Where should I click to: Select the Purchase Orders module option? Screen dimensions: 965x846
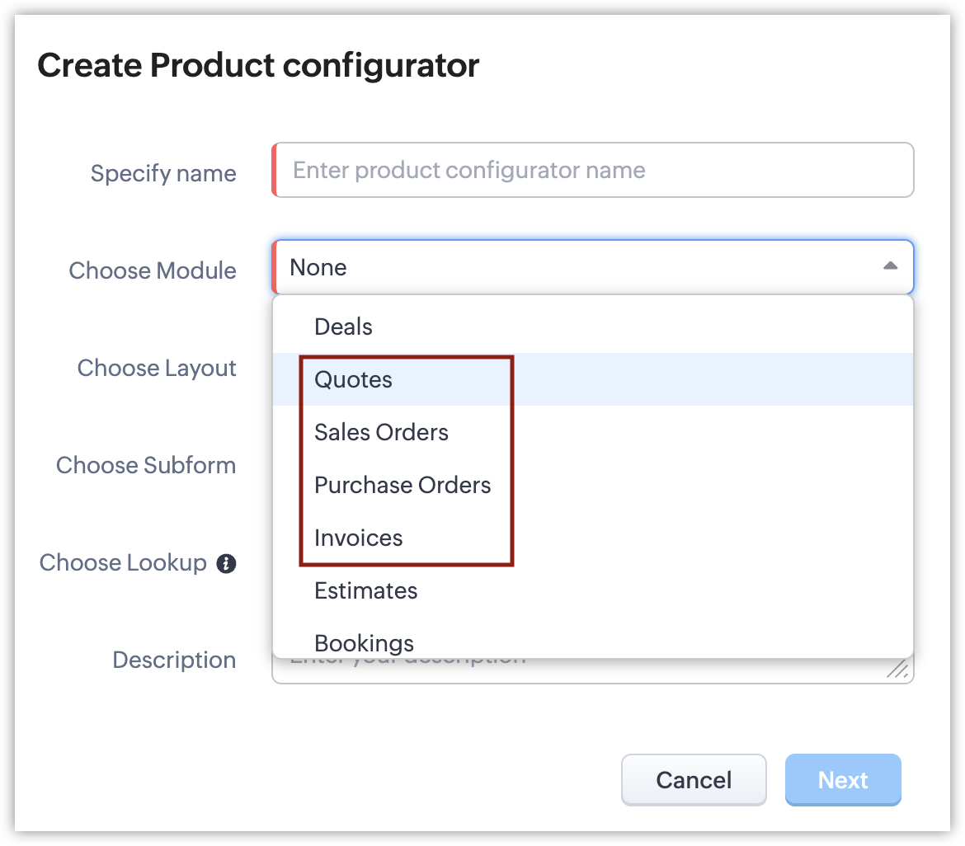click(402, 485)
